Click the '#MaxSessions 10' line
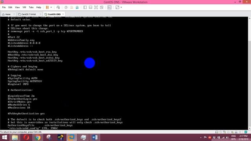Screen dimensions: 251x141 click(19, 108)
